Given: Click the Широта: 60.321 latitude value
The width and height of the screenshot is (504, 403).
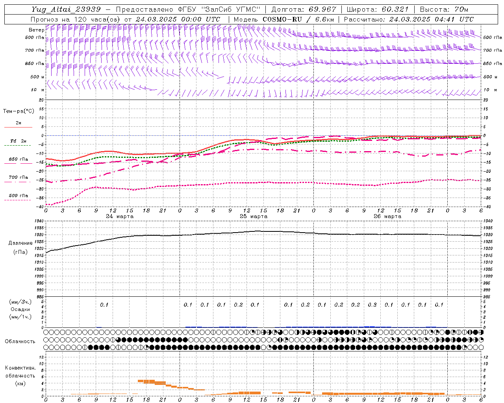Looking at the screenshot, I should tap(378, 9).
